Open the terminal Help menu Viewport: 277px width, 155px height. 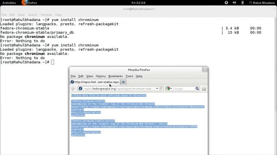pos(58,15)
